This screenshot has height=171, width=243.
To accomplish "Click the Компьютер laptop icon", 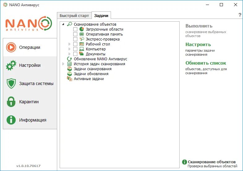I will tap(82, 49).
